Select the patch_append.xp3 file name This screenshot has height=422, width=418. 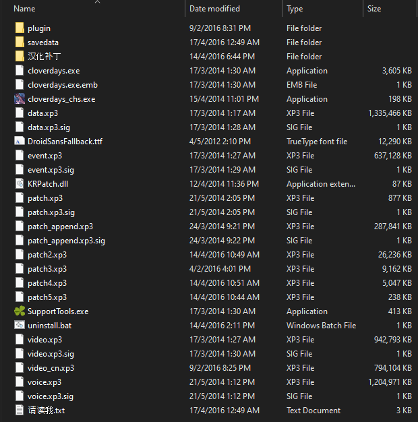(x=60, y=227)
